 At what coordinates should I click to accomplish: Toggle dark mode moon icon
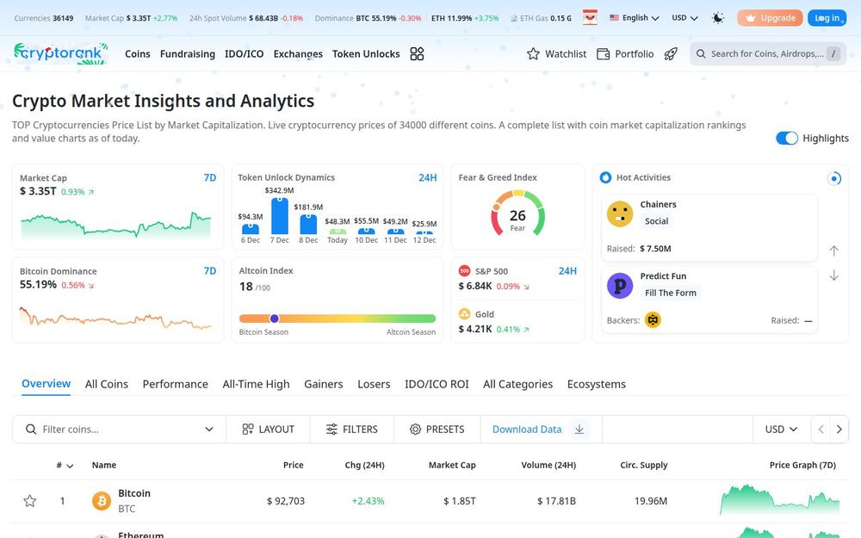718,18
